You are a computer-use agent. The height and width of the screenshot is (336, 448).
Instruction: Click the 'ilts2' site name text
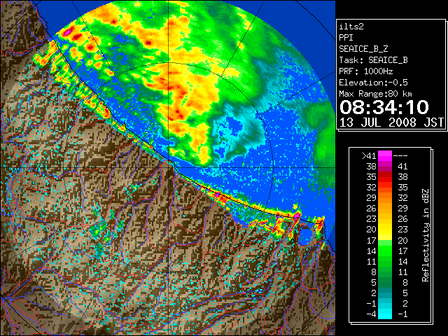coord(351,27)
